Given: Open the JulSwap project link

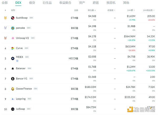Looking at the screenshot, I should click(21, 109).
